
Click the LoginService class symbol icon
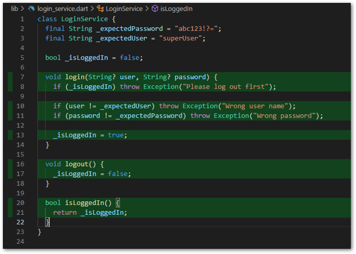(x=100, y=9)
